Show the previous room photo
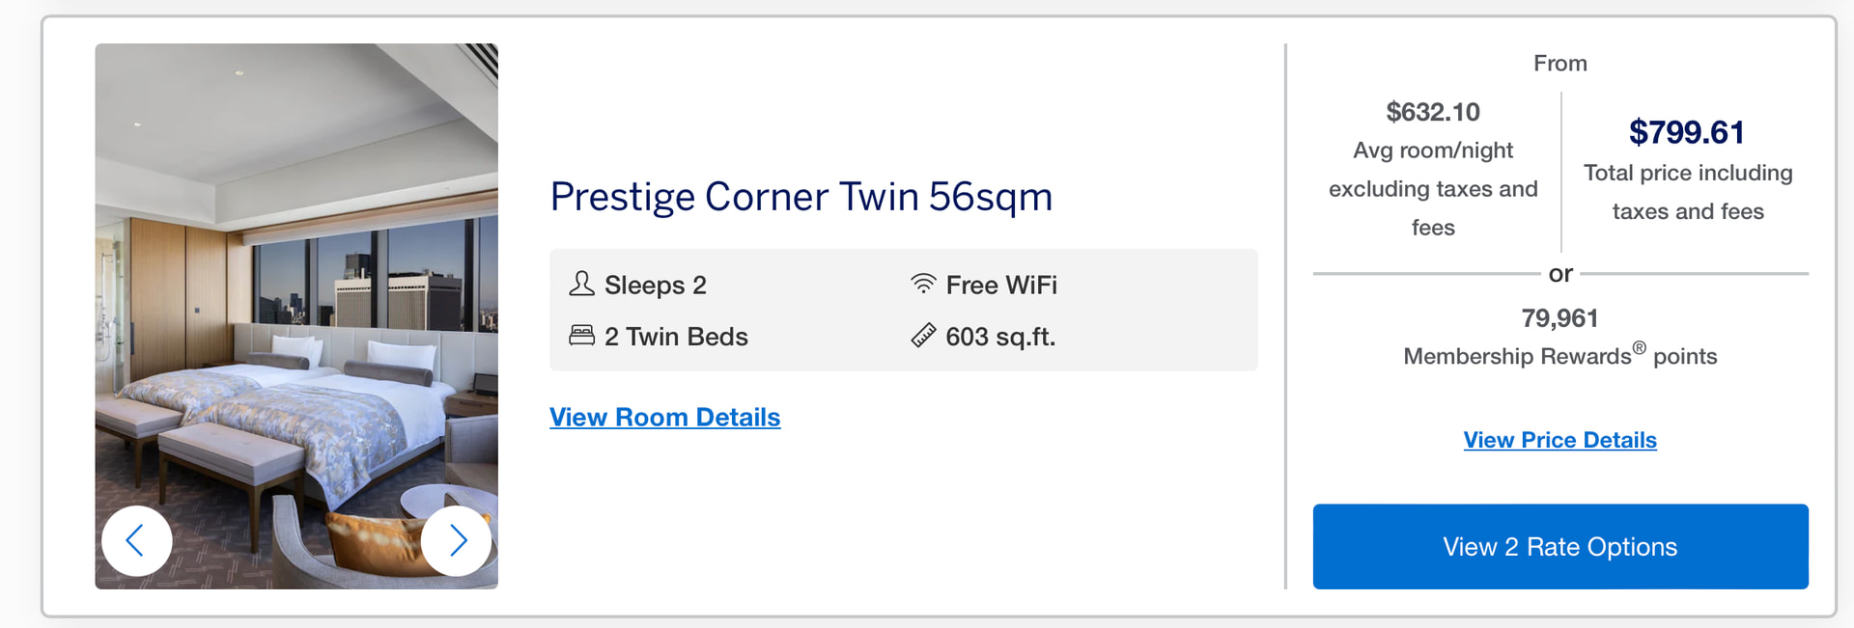 click(x=137, y=540)
